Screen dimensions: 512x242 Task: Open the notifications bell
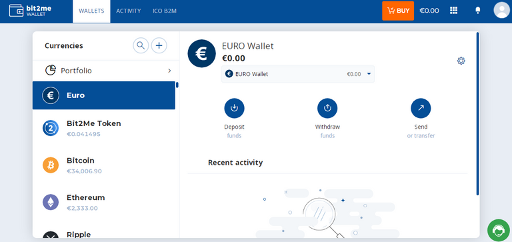click(x=478, y=11)
